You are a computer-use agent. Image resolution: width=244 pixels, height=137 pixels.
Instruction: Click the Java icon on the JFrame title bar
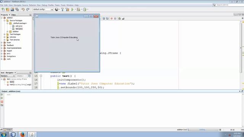[x=37, y=16]
